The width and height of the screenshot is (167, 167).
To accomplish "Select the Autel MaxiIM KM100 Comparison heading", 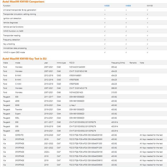I will point(24,2).
